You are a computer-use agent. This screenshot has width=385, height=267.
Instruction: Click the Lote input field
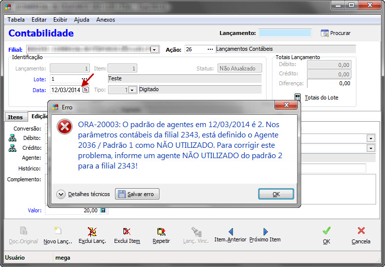pyautogui.click(x=65, y=79)
